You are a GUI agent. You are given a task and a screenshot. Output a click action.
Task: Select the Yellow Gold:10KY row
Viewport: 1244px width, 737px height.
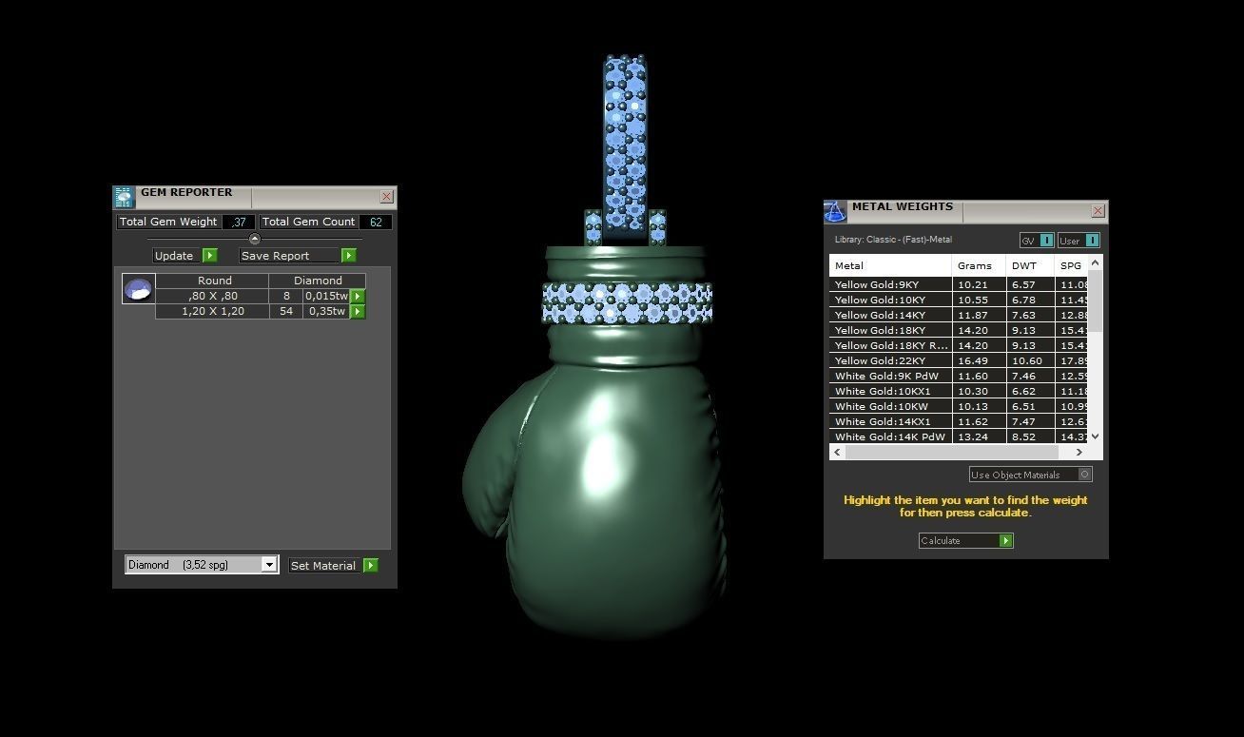(959, 300)
